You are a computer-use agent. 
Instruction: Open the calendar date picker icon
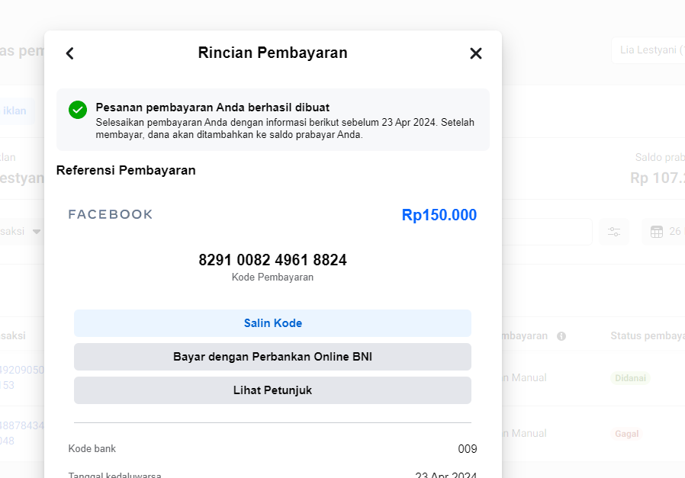pos(657,231)
